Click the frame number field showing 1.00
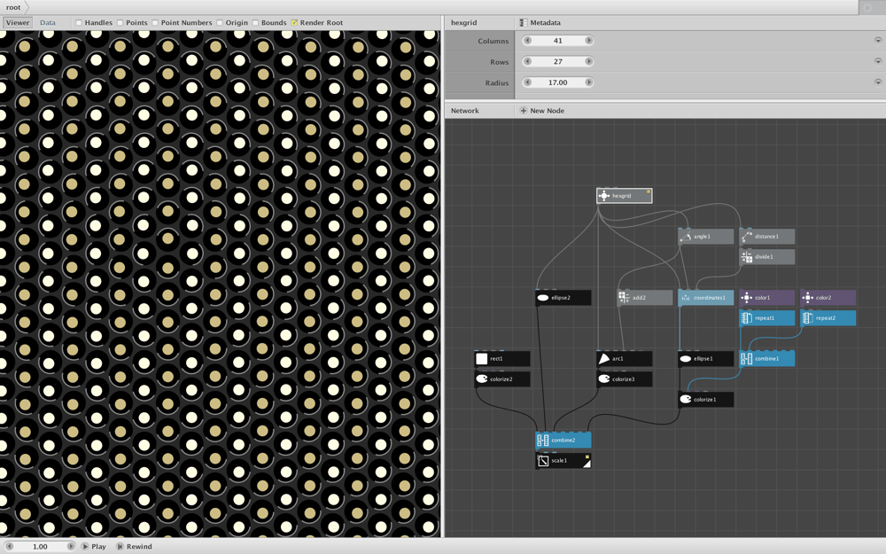This screenshot has height=554, width=886. (40, 547)
